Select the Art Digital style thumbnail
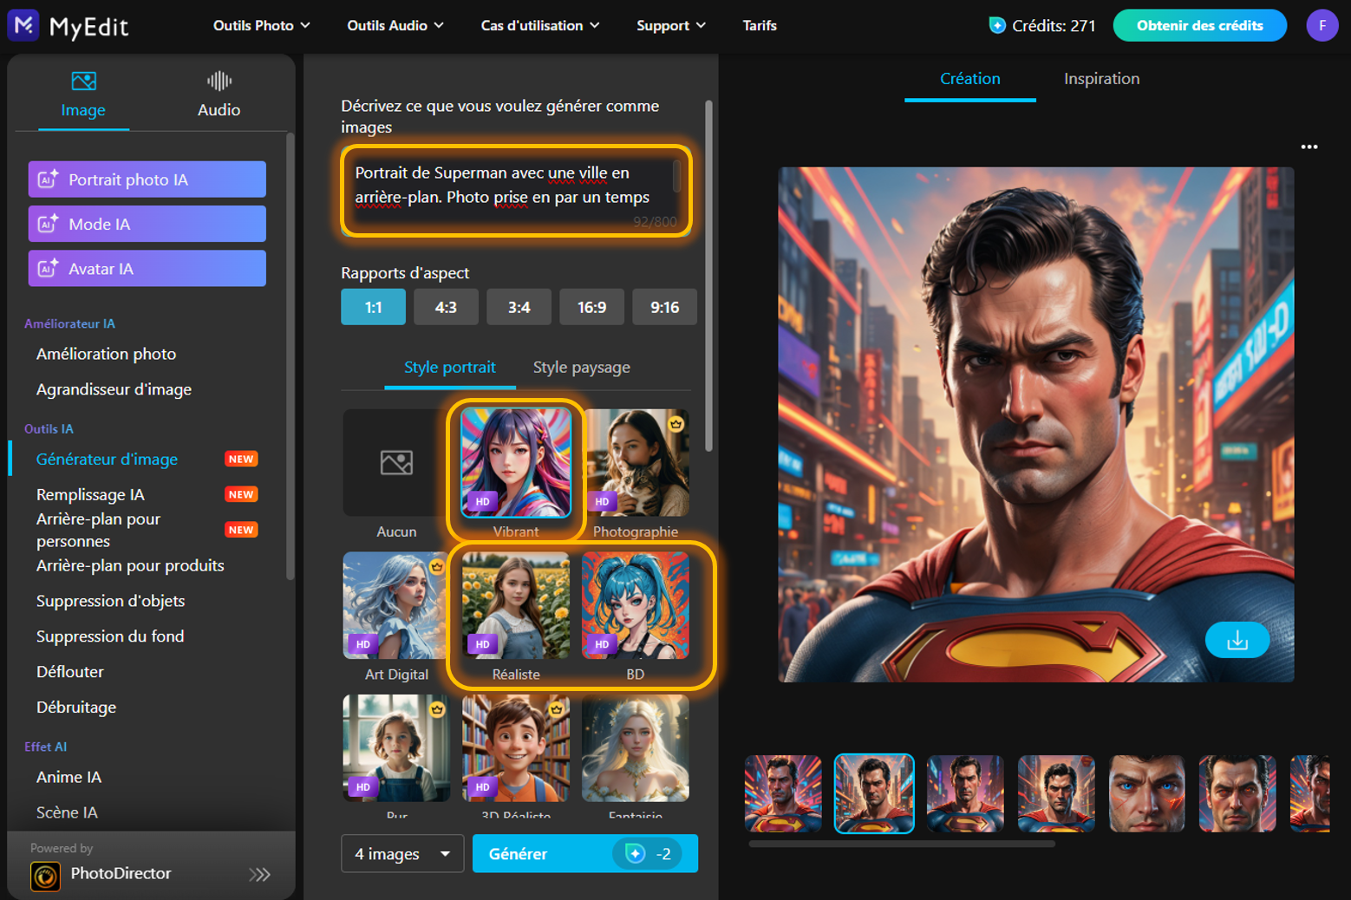The height and width of the screenshot is (900, 1351). 396,605
